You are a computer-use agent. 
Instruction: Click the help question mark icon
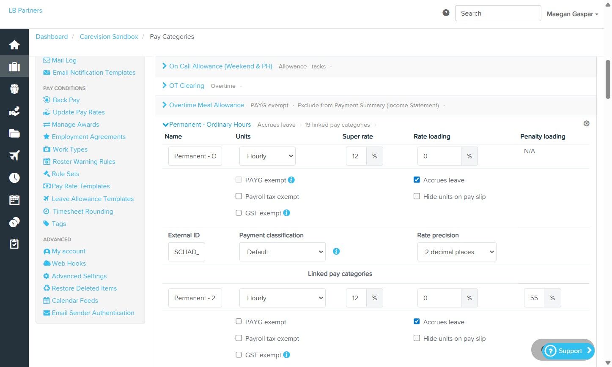point(446,13)
